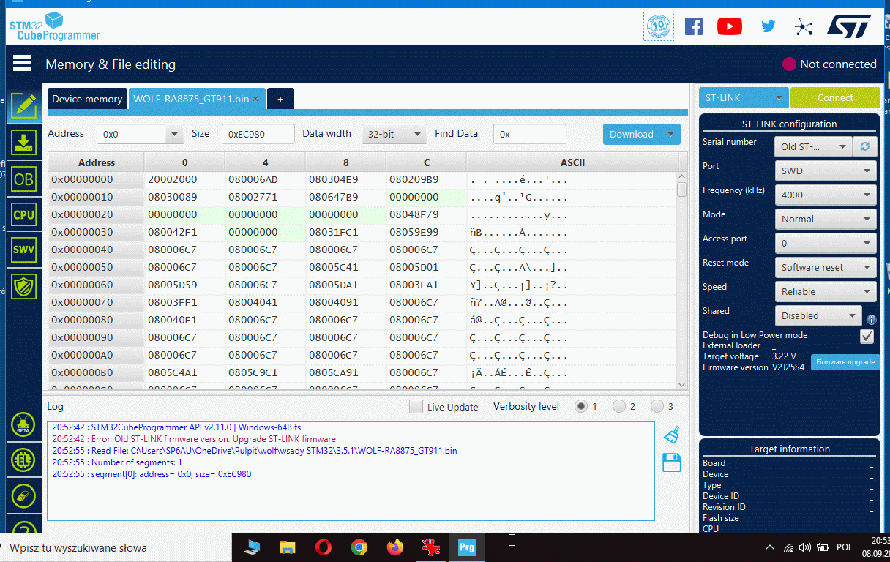Enable the Live Update checkbox

point(416,407)
